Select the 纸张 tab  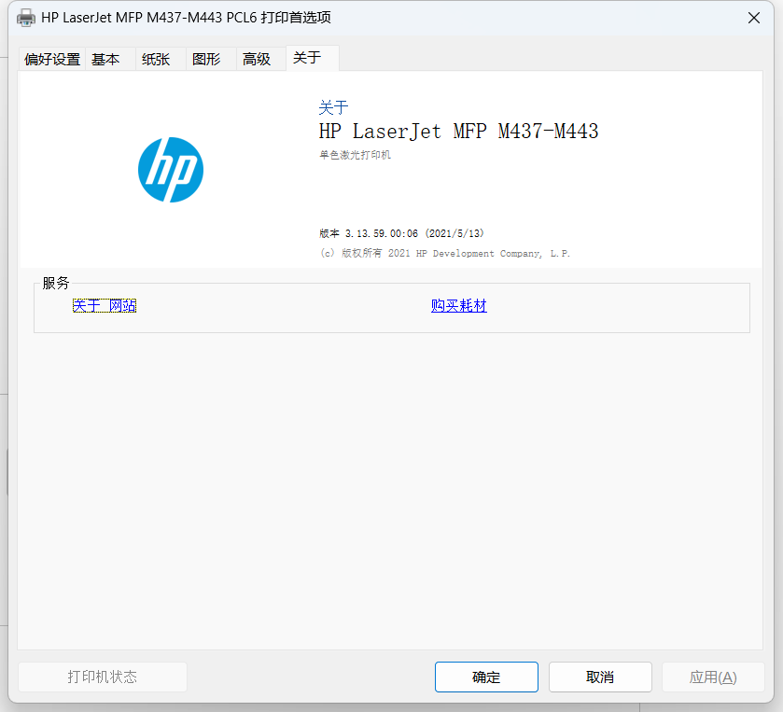157,58
